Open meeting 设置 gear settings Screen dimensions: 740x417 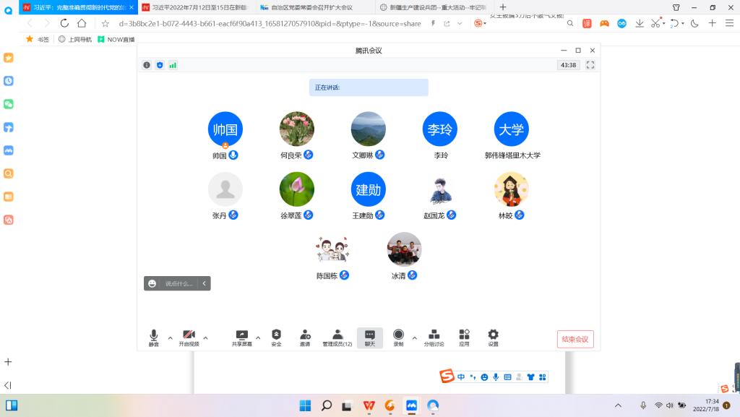click(493, 338)
